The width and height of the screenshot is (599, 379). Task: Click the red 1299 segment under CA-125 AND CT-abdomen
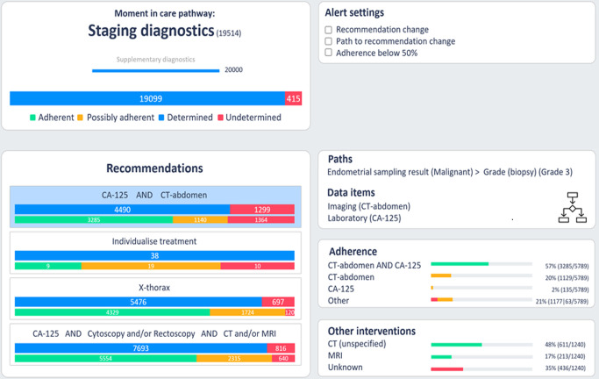click(262, 209)
